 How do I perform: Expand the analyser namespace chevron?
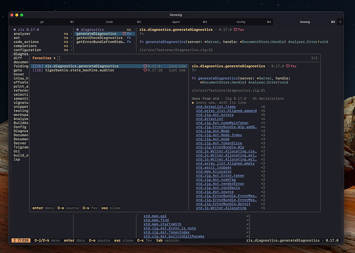pyautogui.click(x=72, y=34)
